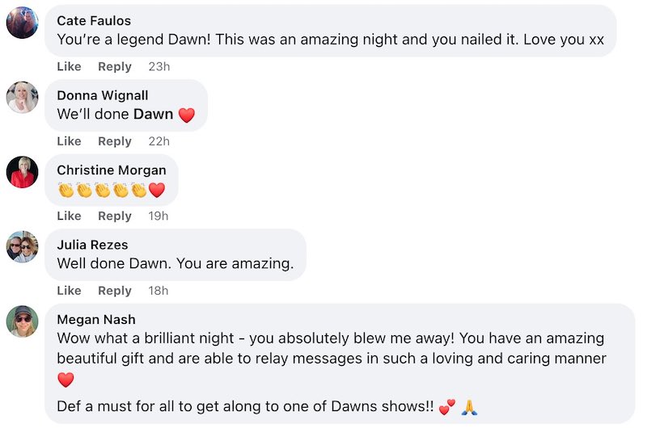
Task: Click the Donna Wignall name link
Action: click(102, 95)
